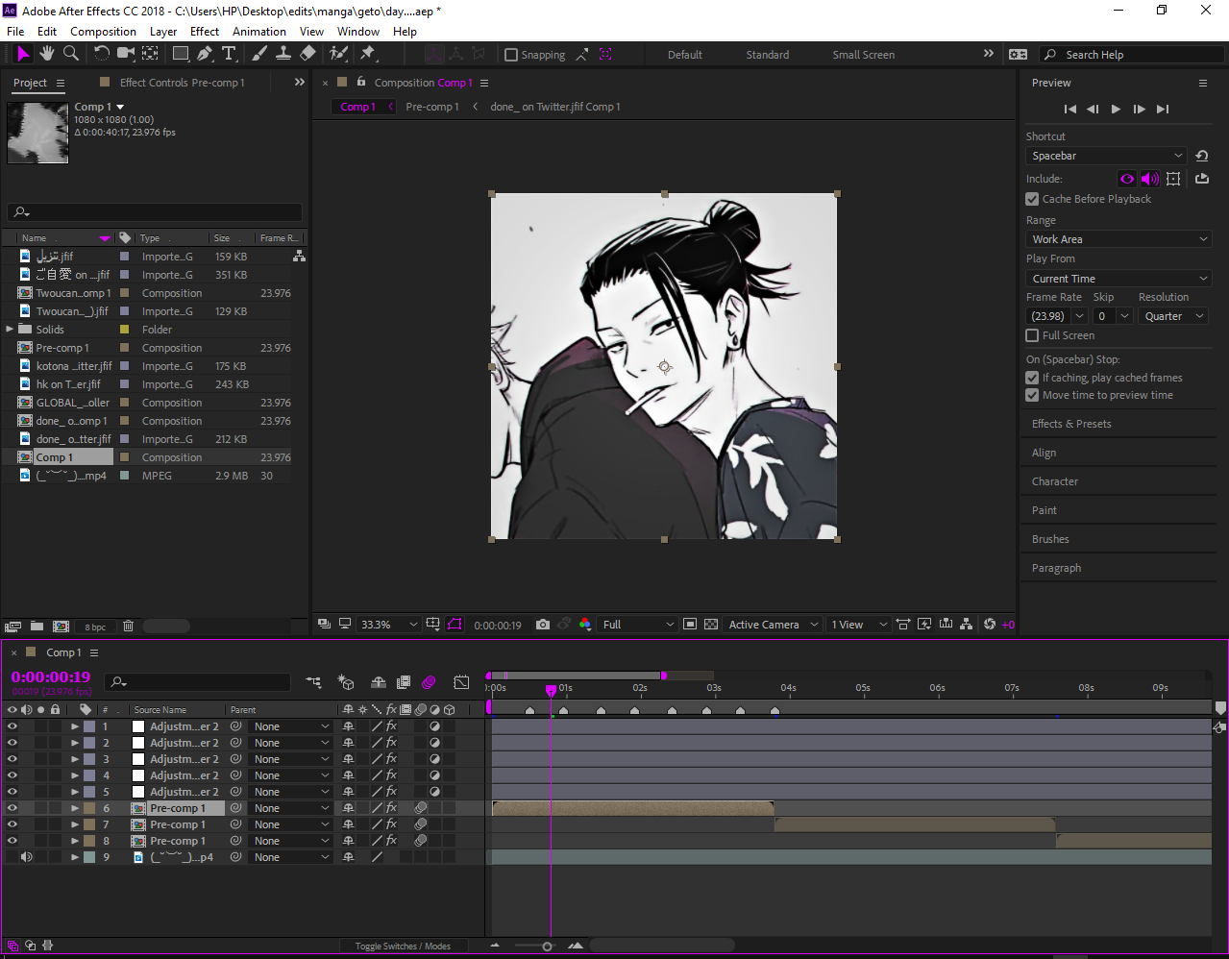Click the label color swatch of layer 9
This screenshot has width=1229, height=959.
coord(89,857)
